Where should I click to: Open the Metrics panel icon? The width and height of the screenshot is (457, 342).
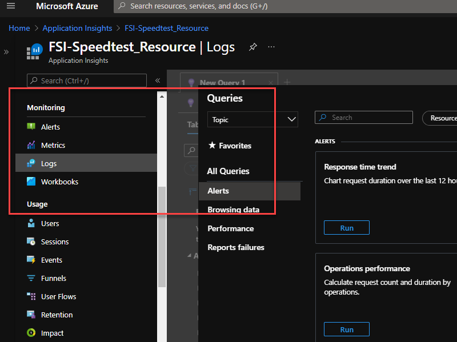click(31, 145)
